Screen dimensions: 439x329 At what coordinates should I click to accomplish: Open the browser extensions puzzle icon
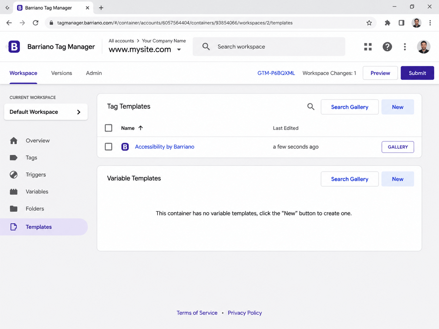(x=387, y=23)
